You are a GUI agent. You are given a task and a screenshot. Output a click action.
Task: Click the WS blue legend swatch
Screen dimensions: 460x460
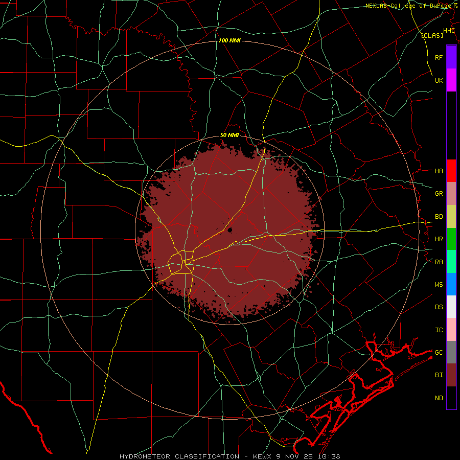pyautogui.click(x=451, y=284)
